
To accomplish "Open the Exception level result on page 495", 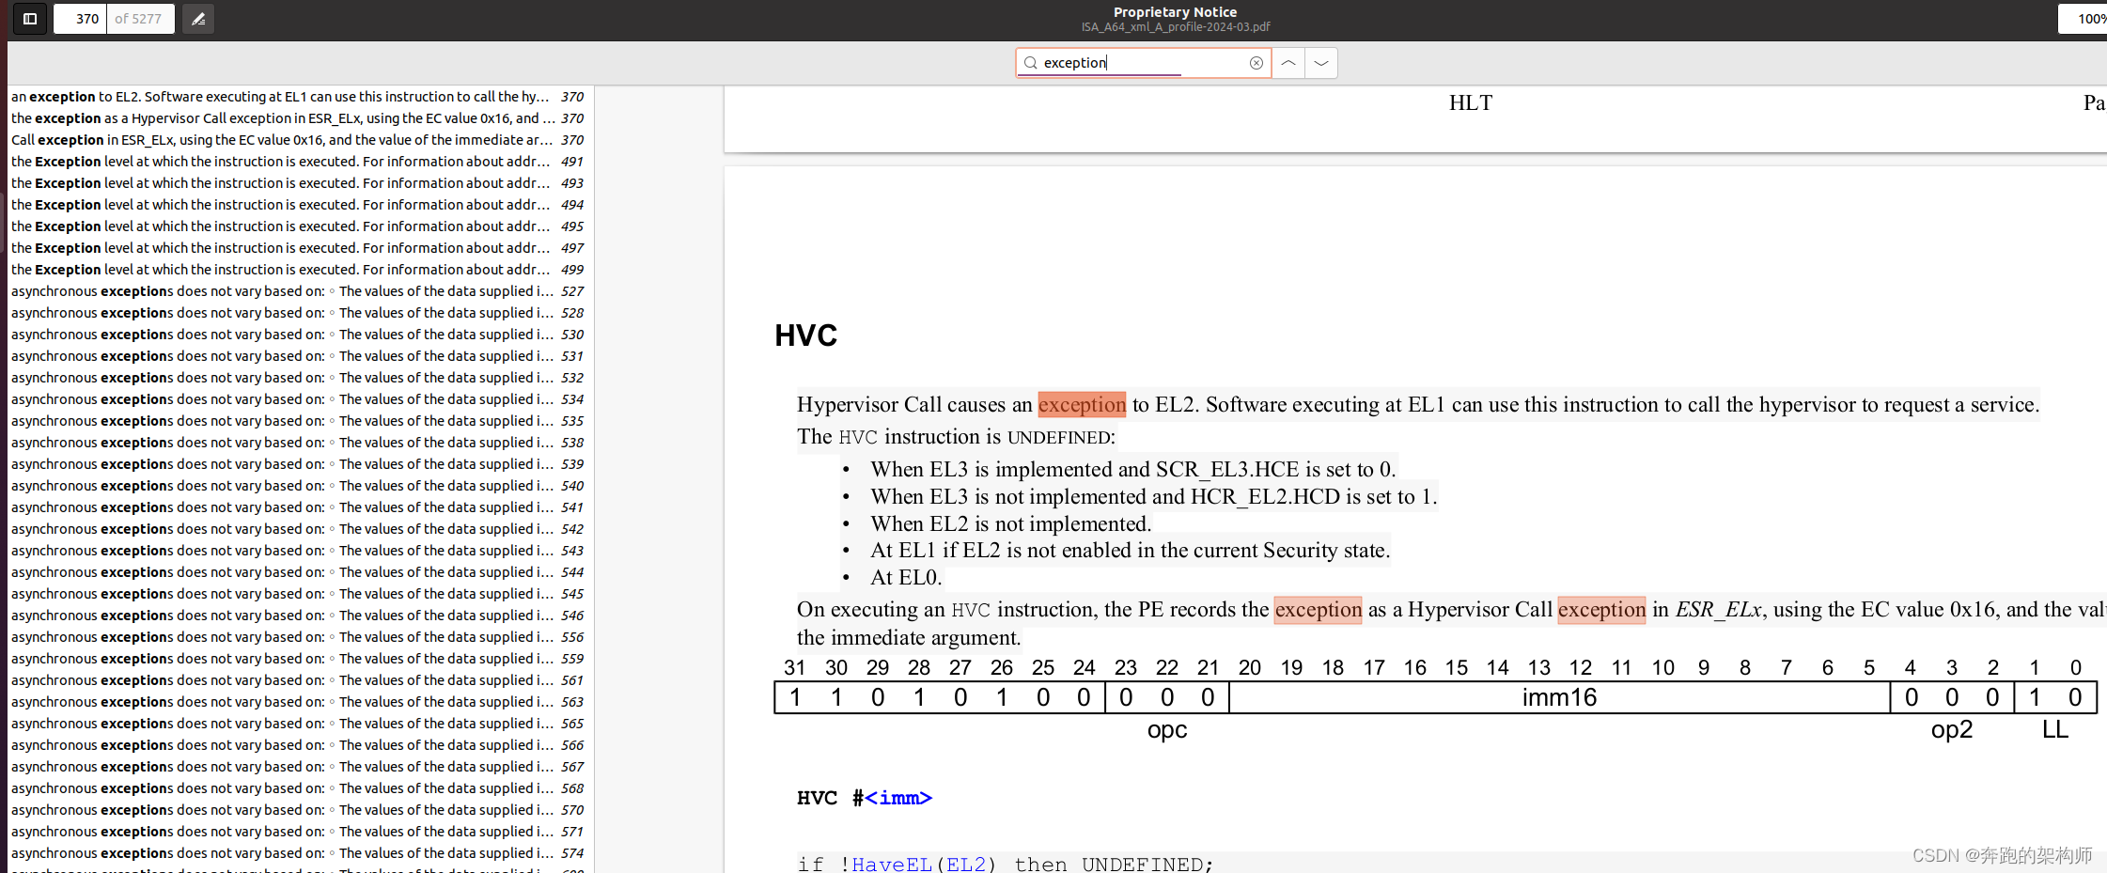I will click(x=298, y=226).
